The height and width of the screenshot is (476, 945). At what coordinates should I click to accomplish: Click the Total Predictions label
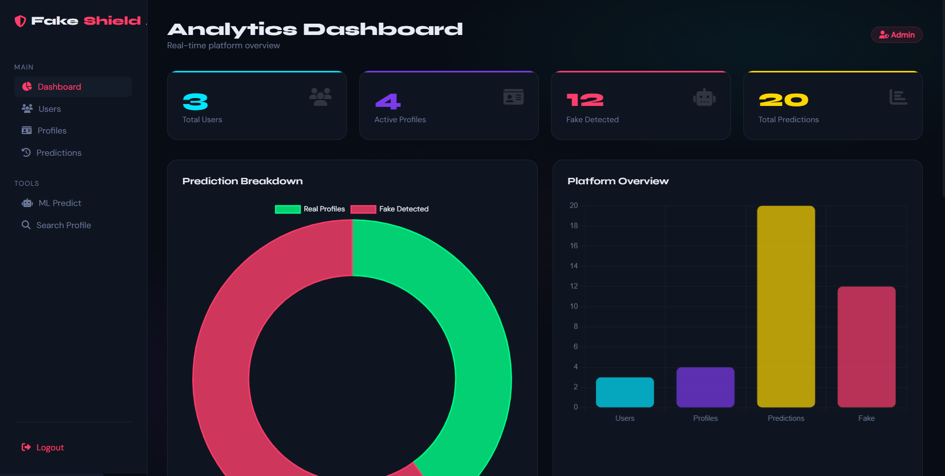[789, 120]
